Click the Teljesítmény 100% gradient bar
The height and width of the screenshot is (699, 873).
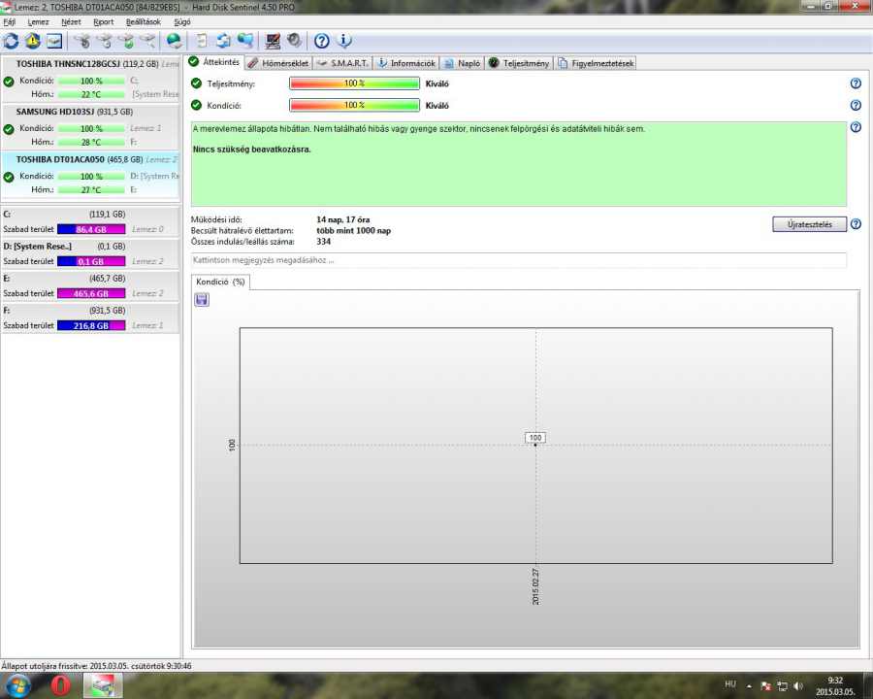point(354,83)
